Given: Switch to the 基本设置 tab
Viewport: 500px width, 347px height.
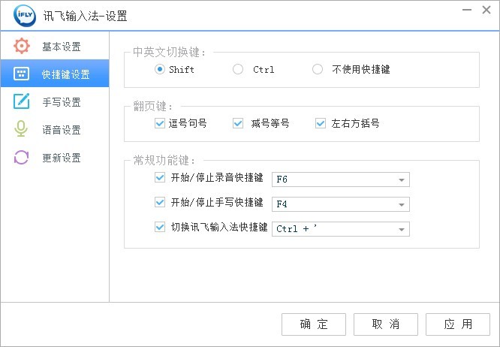Looking at the screenshot, I should click(x=61, y=47).
